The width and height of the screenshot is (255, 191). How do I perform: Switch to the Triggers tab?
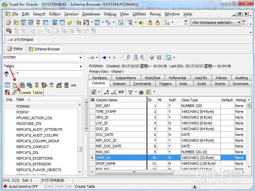tap(165, 84)
